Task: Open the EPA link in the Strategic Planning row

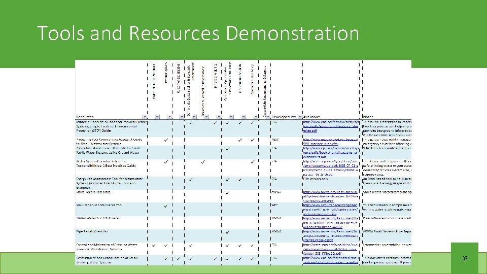Action: (x=330, y=126)
